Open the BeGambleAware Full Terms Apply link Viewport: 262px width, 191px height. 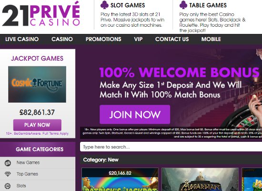pos(37,134)
